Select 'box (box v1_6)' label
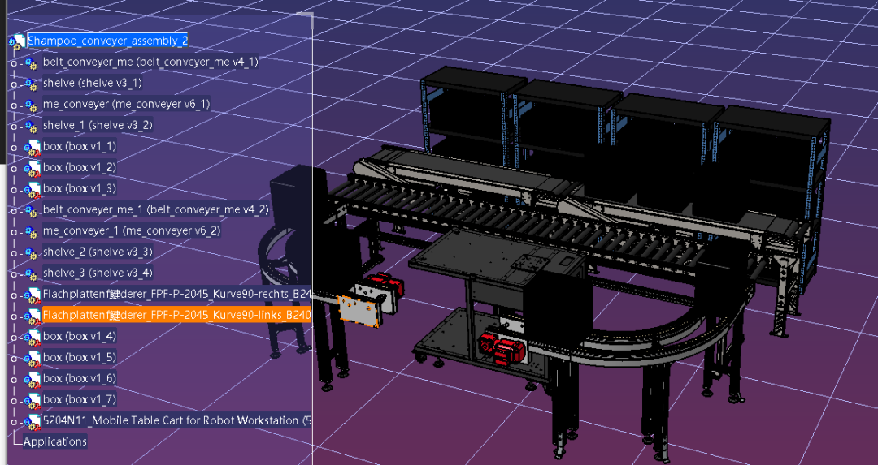The image size is (878, 465). coord(80,378)
